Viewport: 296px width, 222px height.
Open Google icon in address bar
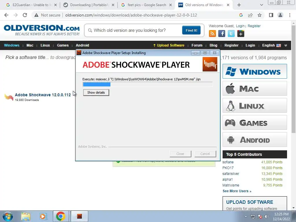pos(241,15)
